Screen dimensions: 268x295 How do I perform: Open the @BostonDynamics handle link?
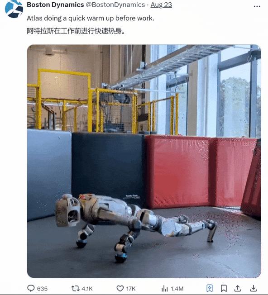[x=115, y=5]
